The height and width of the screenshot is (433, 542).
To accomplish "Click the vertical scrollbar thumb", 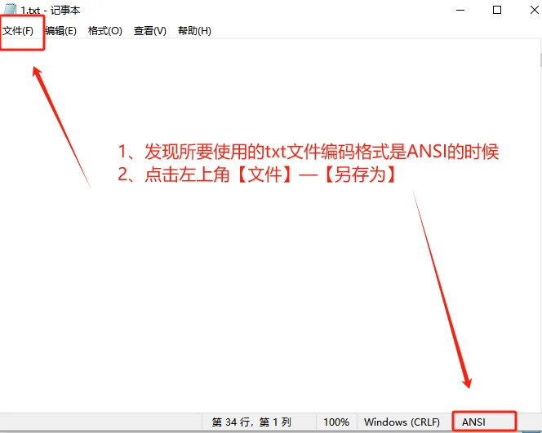I will click(x=540, y=60).
